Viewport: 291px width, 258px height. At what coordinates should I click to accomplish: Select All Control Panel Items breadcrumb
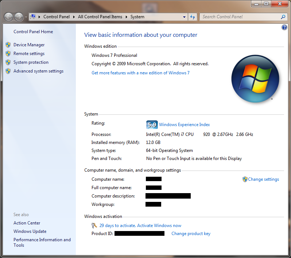click(x=100, y=17)
